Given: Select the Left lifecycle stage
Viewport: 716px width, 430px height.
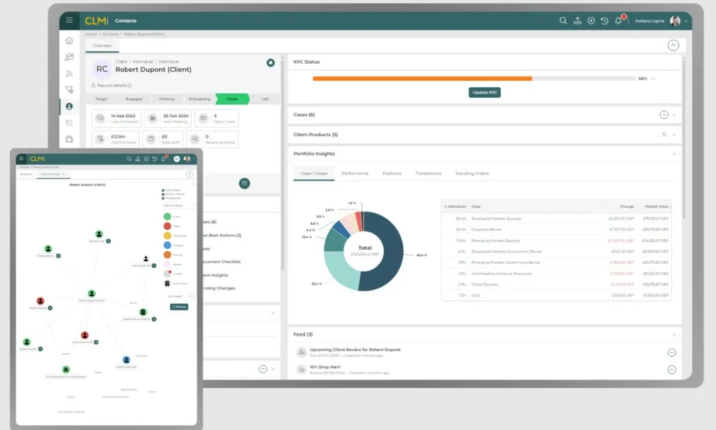Looking at the screenshot, I should (x=265, y=99).
